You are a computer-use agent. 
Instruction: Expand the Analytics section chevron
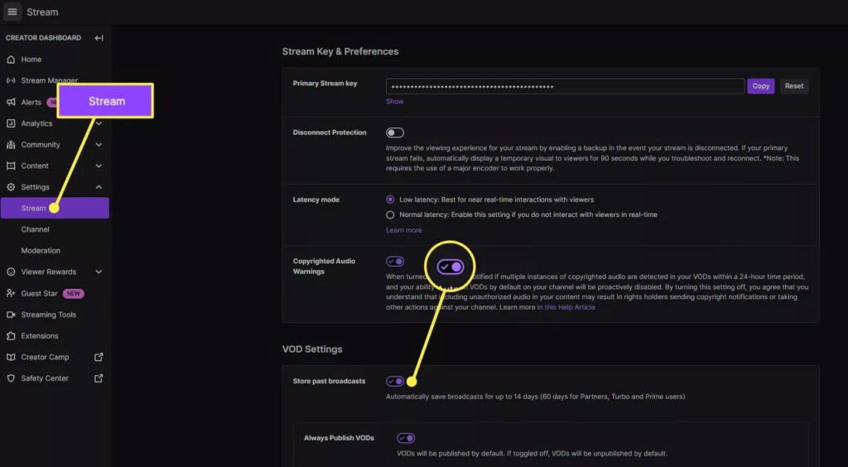coord(99,123)
